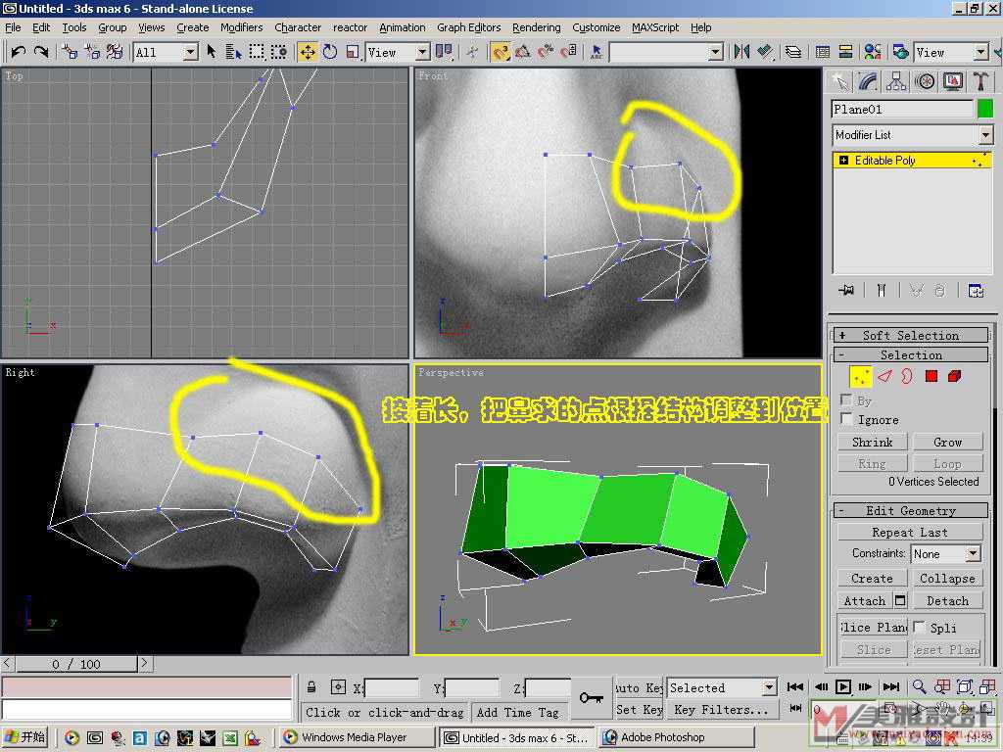Open the Utilities hammer panel tab

pyautogui.click(x=978, y=81)
